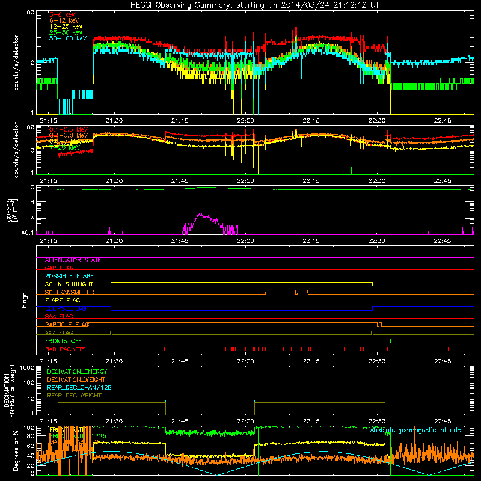Select the 1000 tick label on decimation panel

pyautogui.click(x=27, y=368)
